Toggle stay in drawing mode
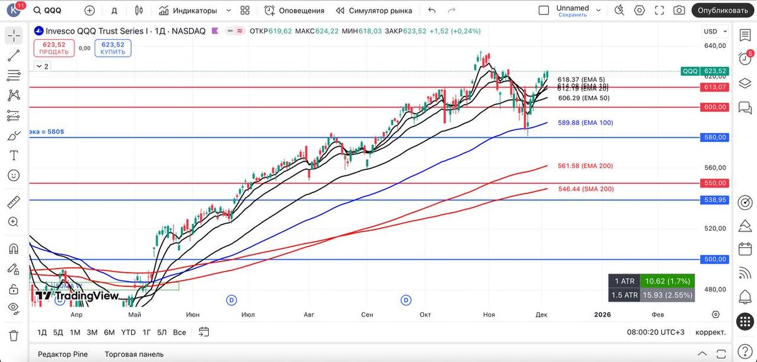The image size is (757, 362). pos(13,269)
